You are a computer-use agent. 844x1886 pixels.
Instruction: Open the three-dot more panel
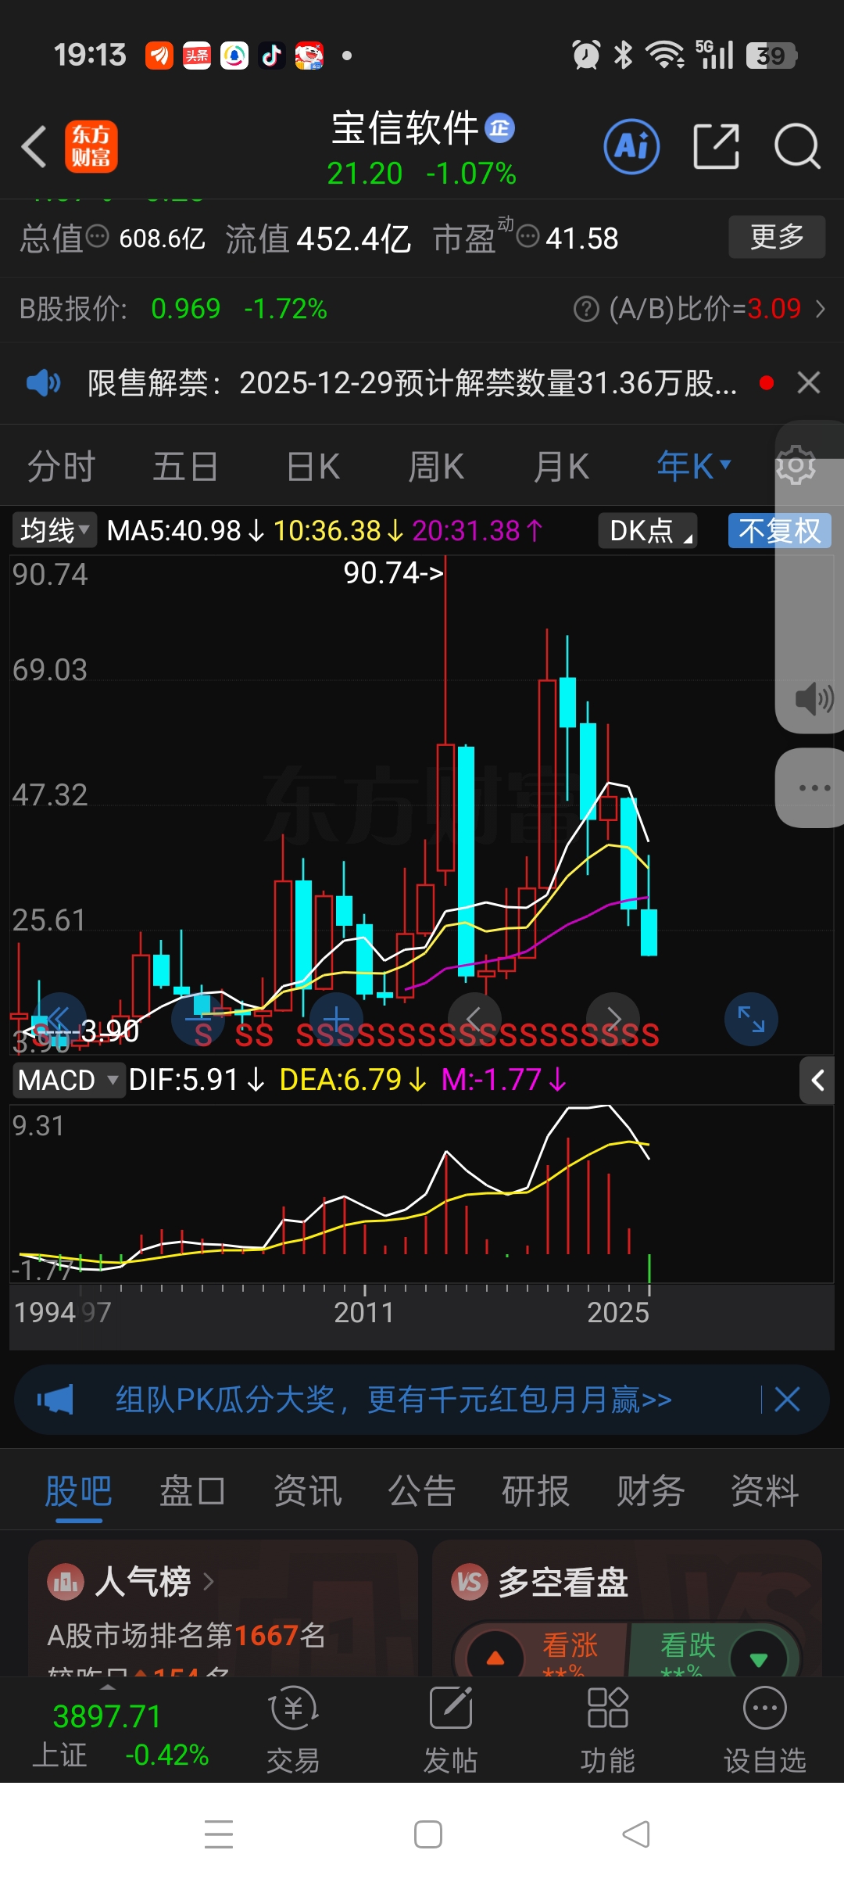click(814, 787)
